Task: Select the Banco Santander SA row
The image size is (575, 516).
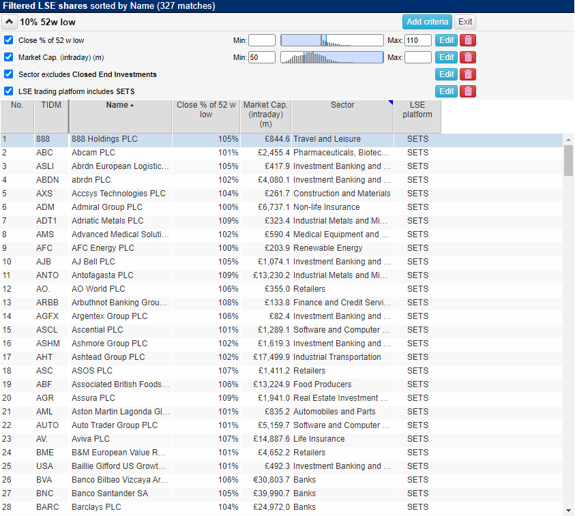Action: (282, 494)
